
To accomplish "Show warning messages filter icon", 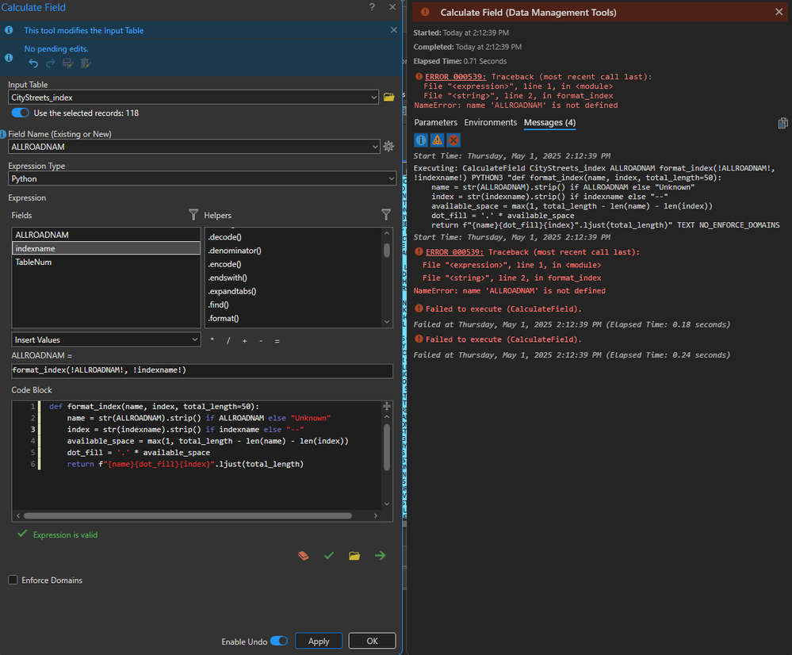I will pyautogui.click(x=437, y=140).
